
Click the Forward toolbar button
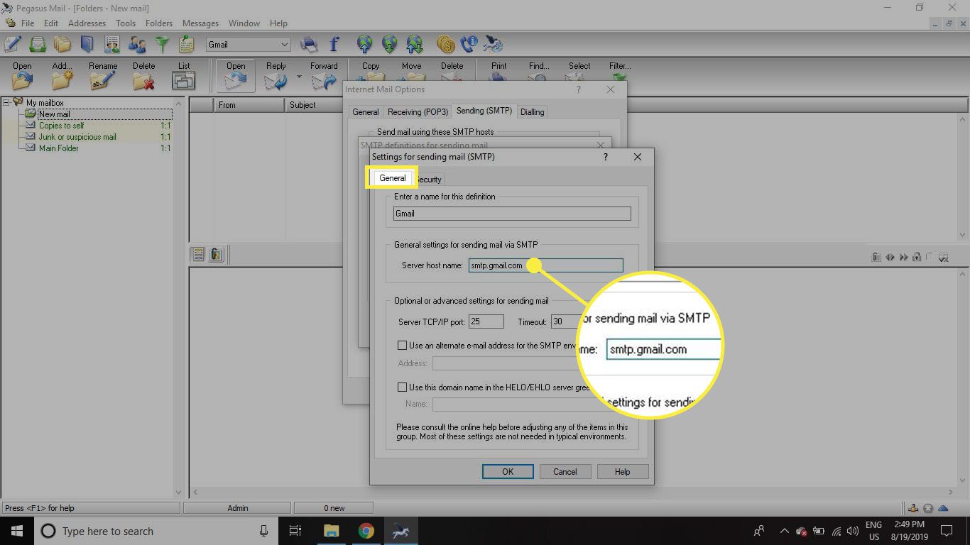324,76
